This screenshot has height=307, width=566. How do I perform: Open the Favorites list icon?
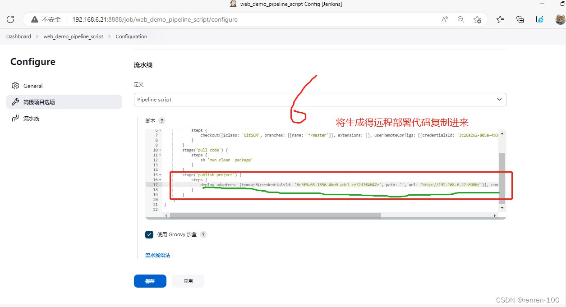[500, 19]
